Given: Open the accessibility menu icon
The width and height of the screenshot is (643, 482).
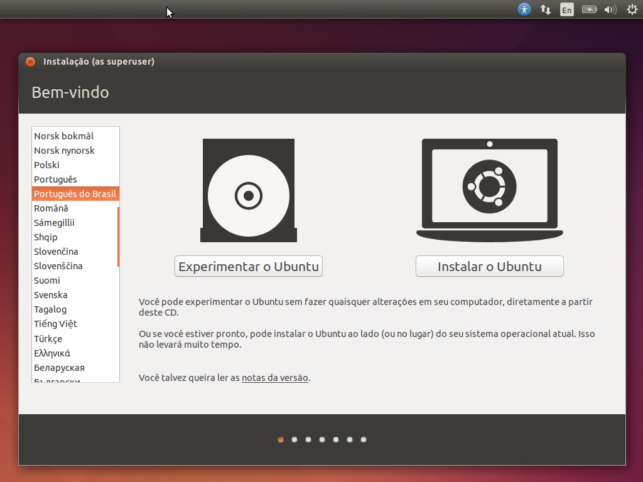Looking at the screenshot, I should tap(524, 9).
